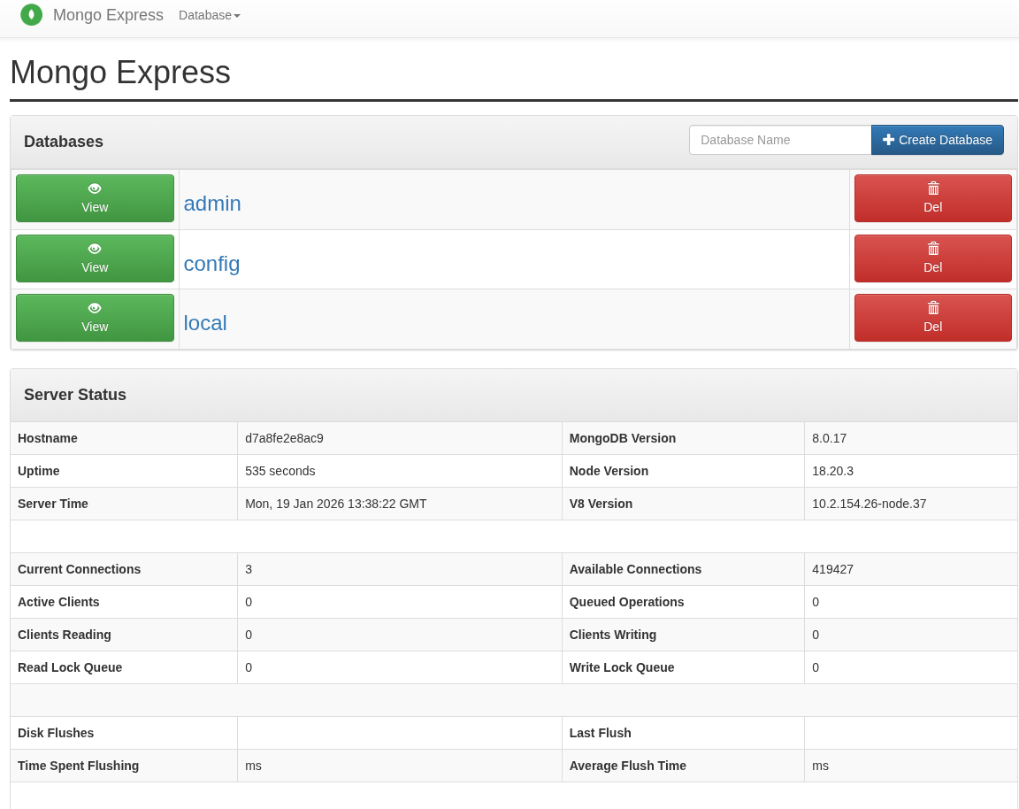Click the Mongo Express leaf logo icon
This screenshot has height=809, width=1019.
[x=31, y=15]
